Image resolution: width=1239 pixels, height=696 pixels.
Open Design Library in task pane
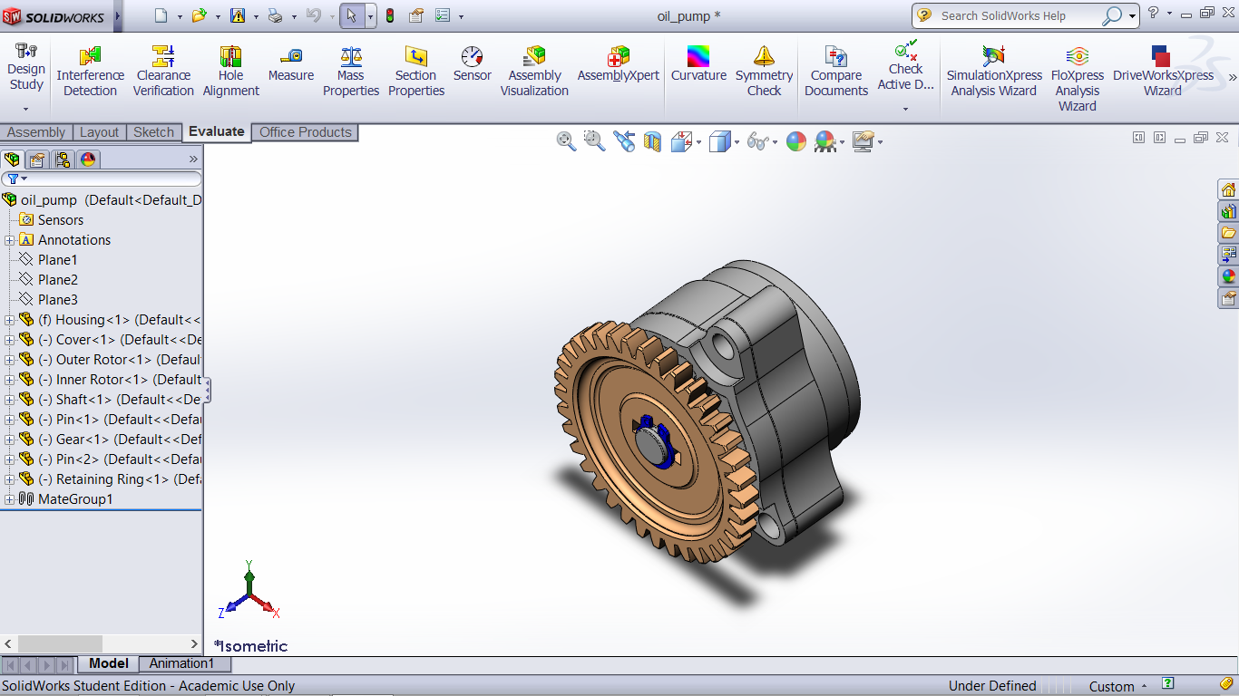tap(1228, 211)
